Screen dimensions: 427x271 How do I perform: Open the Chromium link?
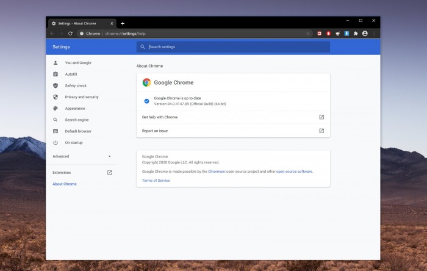click(x=217, y=172)
